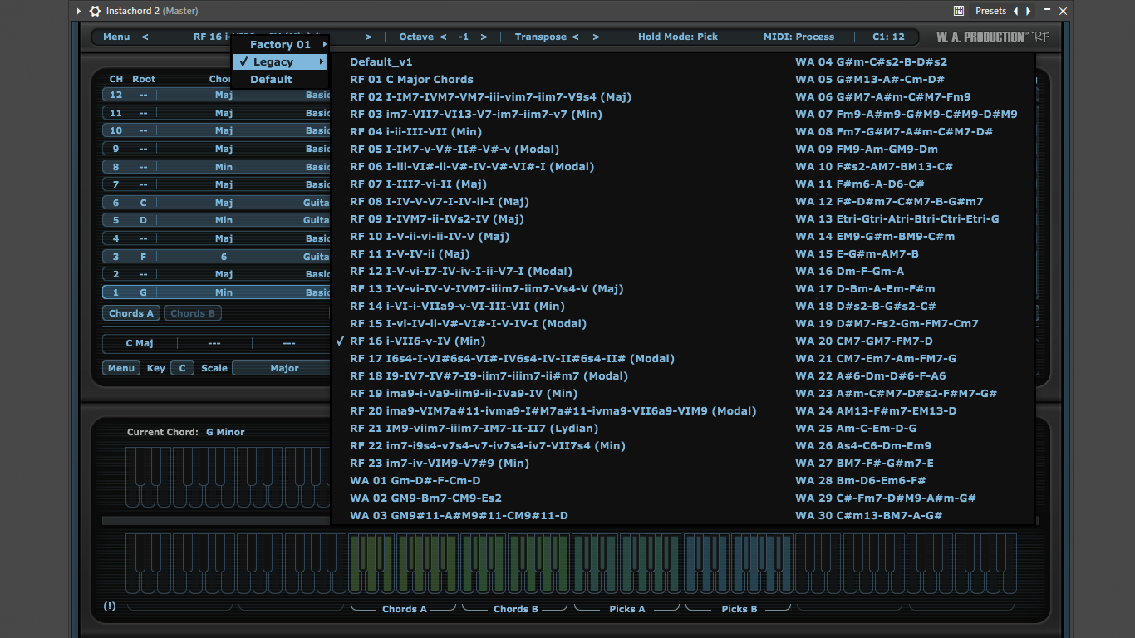1135x638 pixels.
Task: Pick preset WA 04 G#m-C#s2-B-D#s2
Action: coord(871,61)
